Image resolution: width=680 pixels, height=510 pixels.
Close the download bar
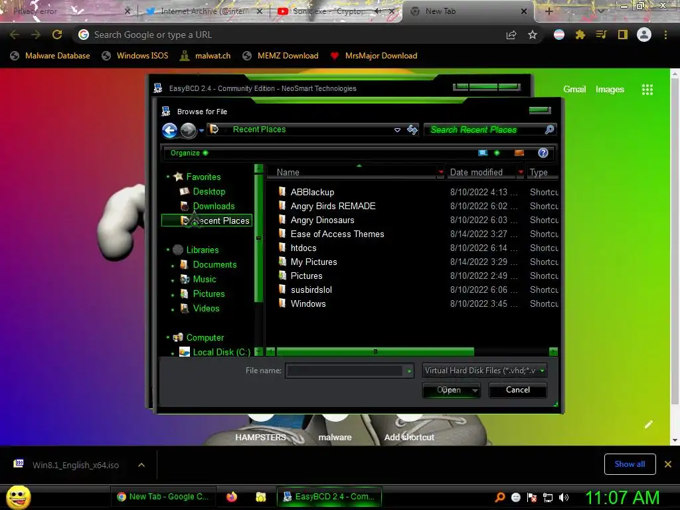pos(668,464)
